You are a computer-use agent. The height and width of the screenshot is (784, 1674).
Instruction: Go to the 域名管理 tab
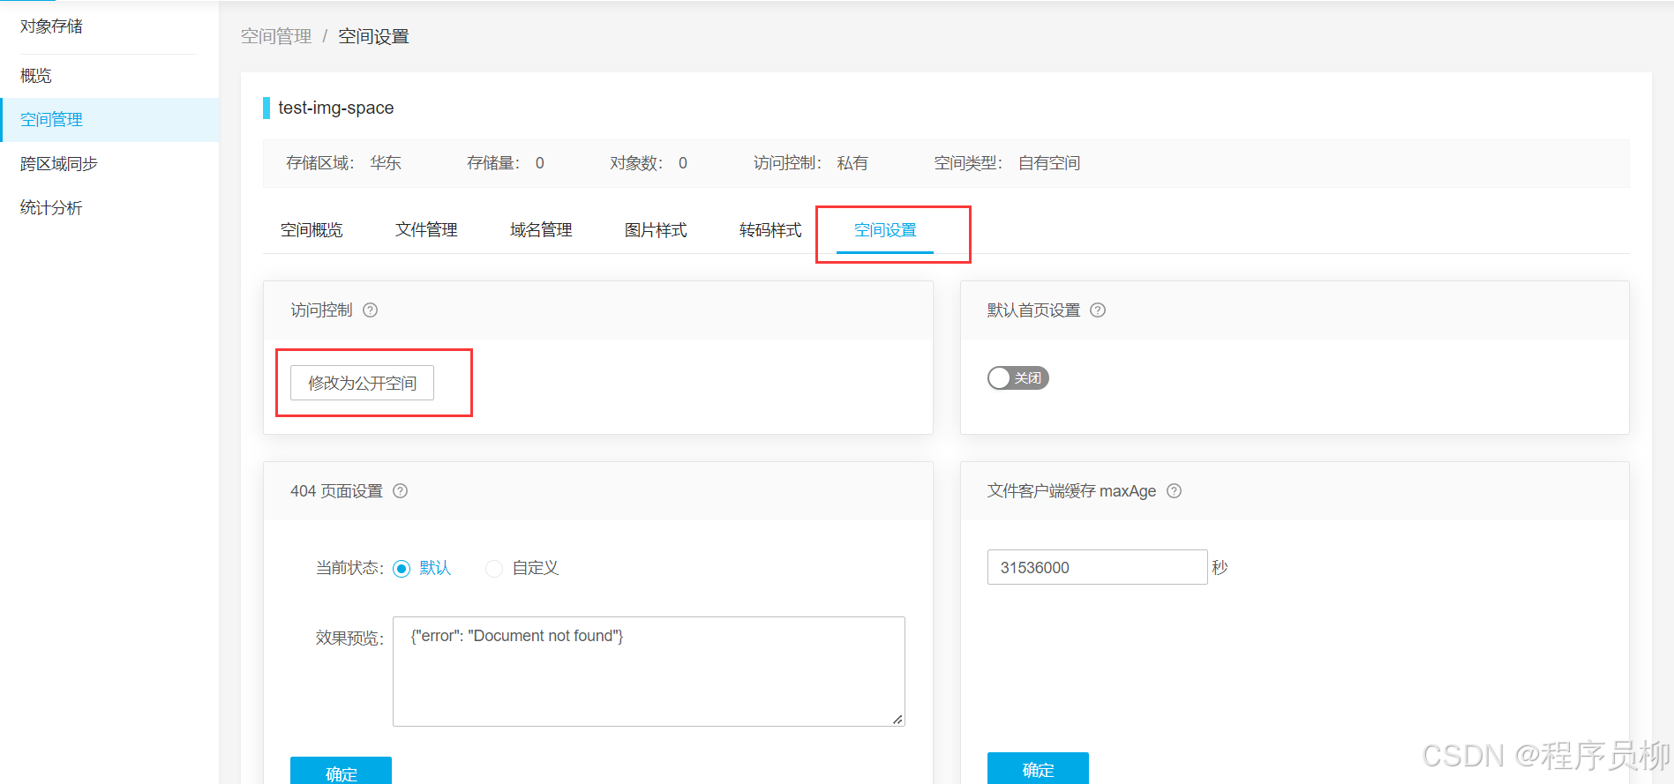(541, 230)
